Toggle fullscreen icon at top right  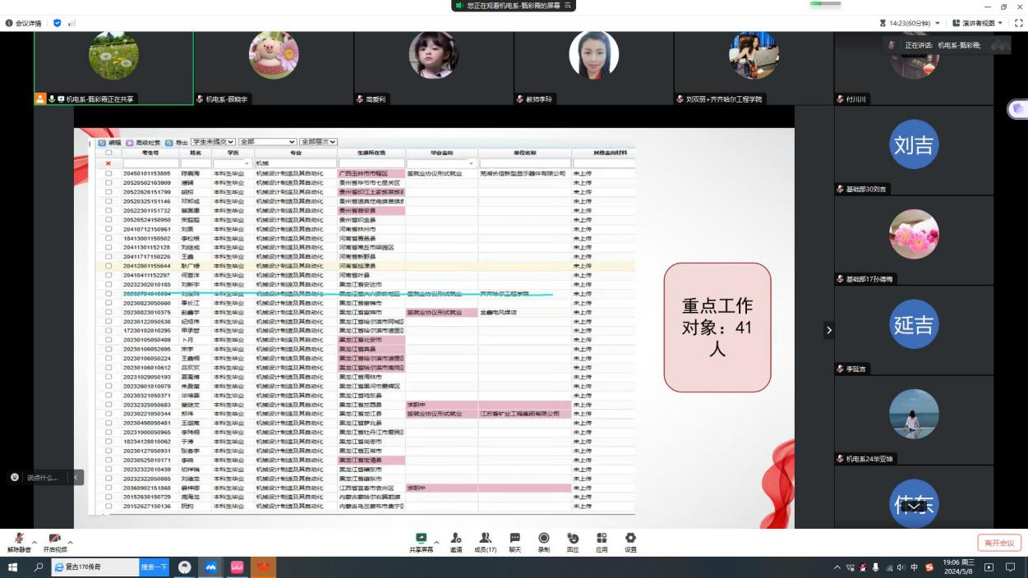[x=1019, y=23]
